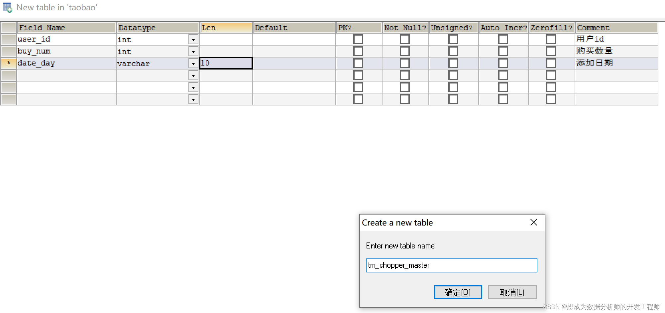Open datatype dropdown in fifth row
The image size is (665, 313).
coord(193,87)
